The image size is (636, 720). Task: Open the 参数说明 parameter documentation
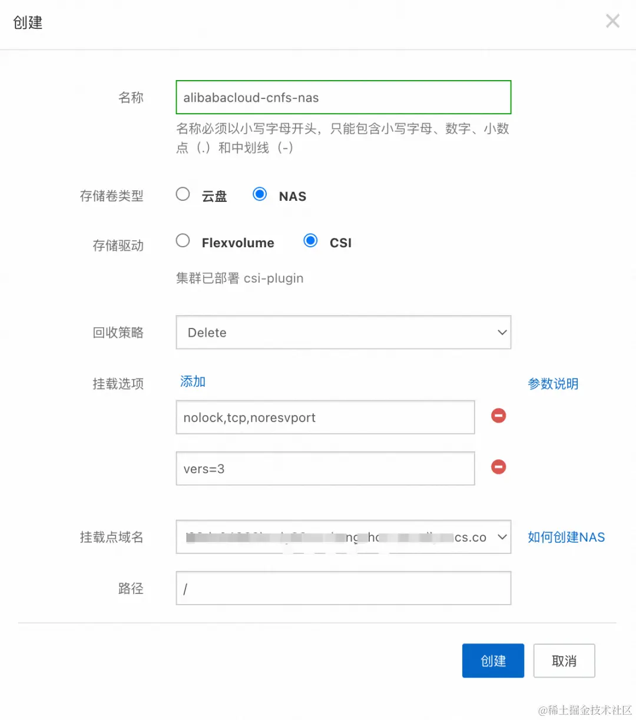553,383
